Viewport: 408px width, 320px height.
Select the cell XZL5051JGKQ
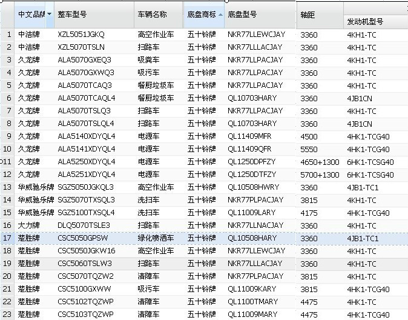81,35
